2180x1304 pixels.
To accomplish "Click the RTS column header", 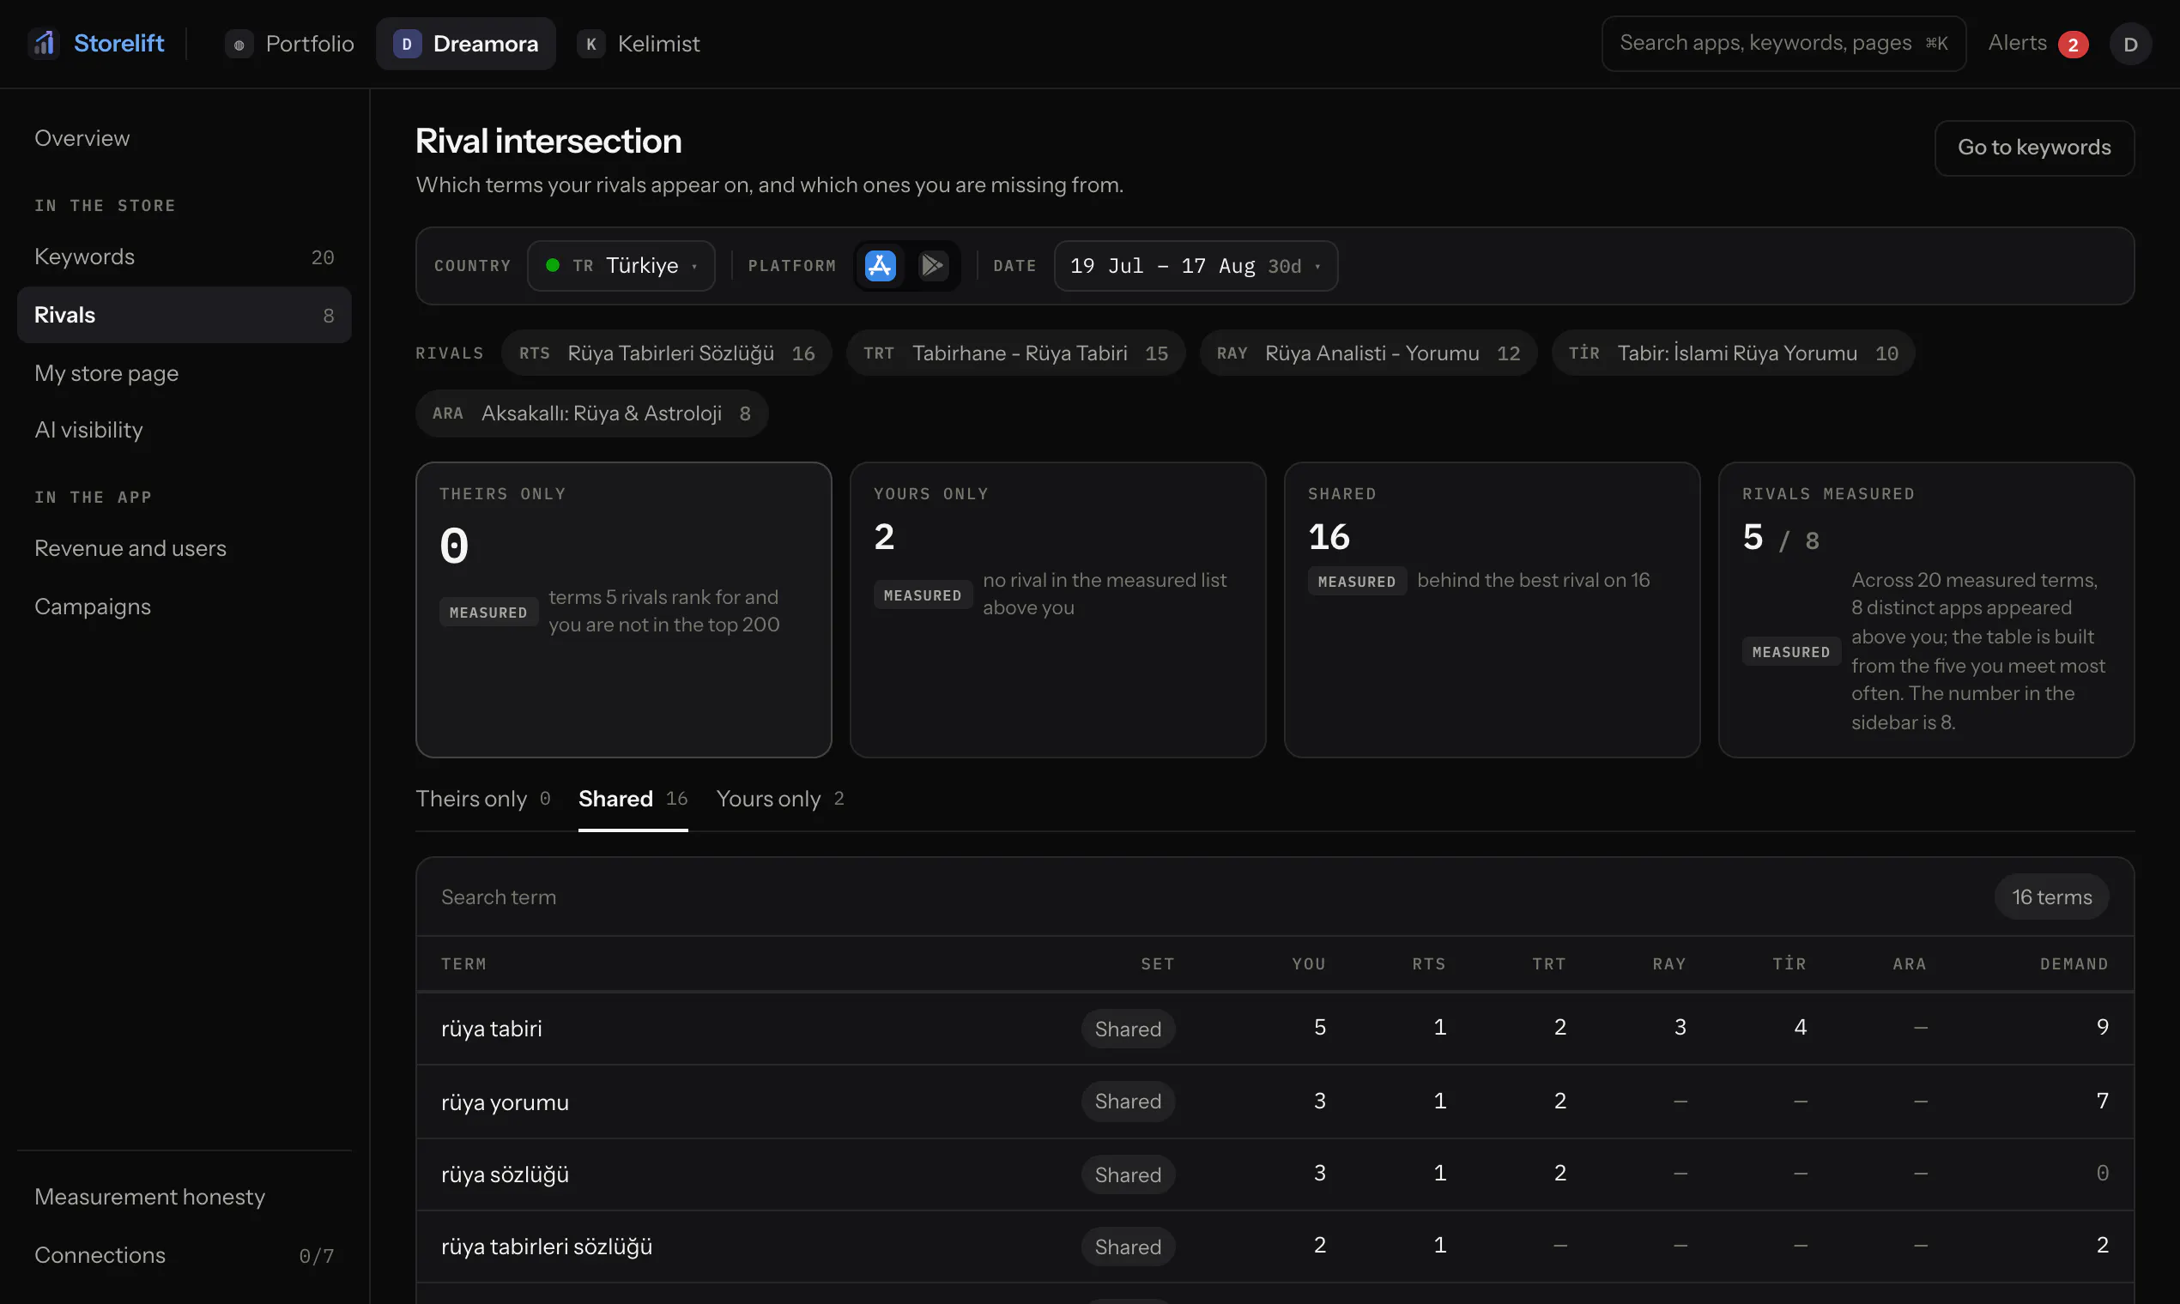I will [1428, 964].
